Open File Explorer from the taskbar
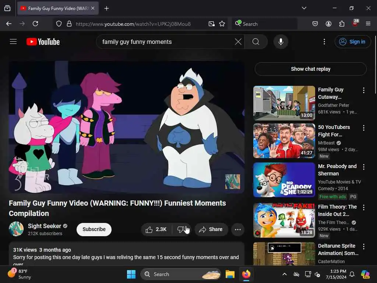Screen dimensions: 377x283 [x=230, y=274]
